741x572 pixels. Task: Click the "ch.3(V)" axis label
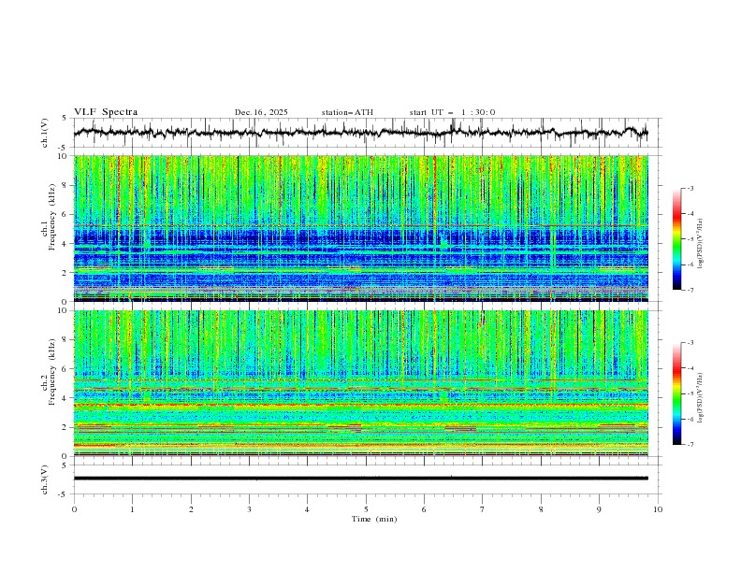(x=45, y=479)
